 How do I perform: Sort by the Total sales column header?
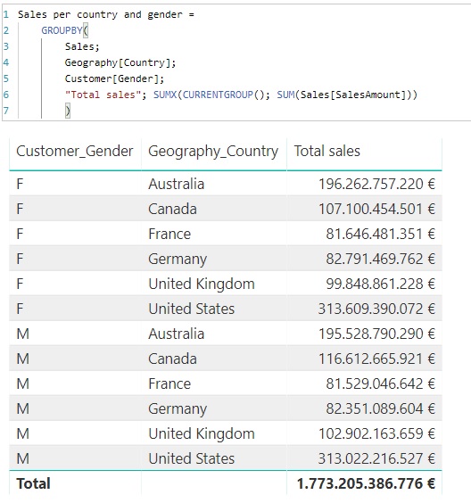point(327,151)
